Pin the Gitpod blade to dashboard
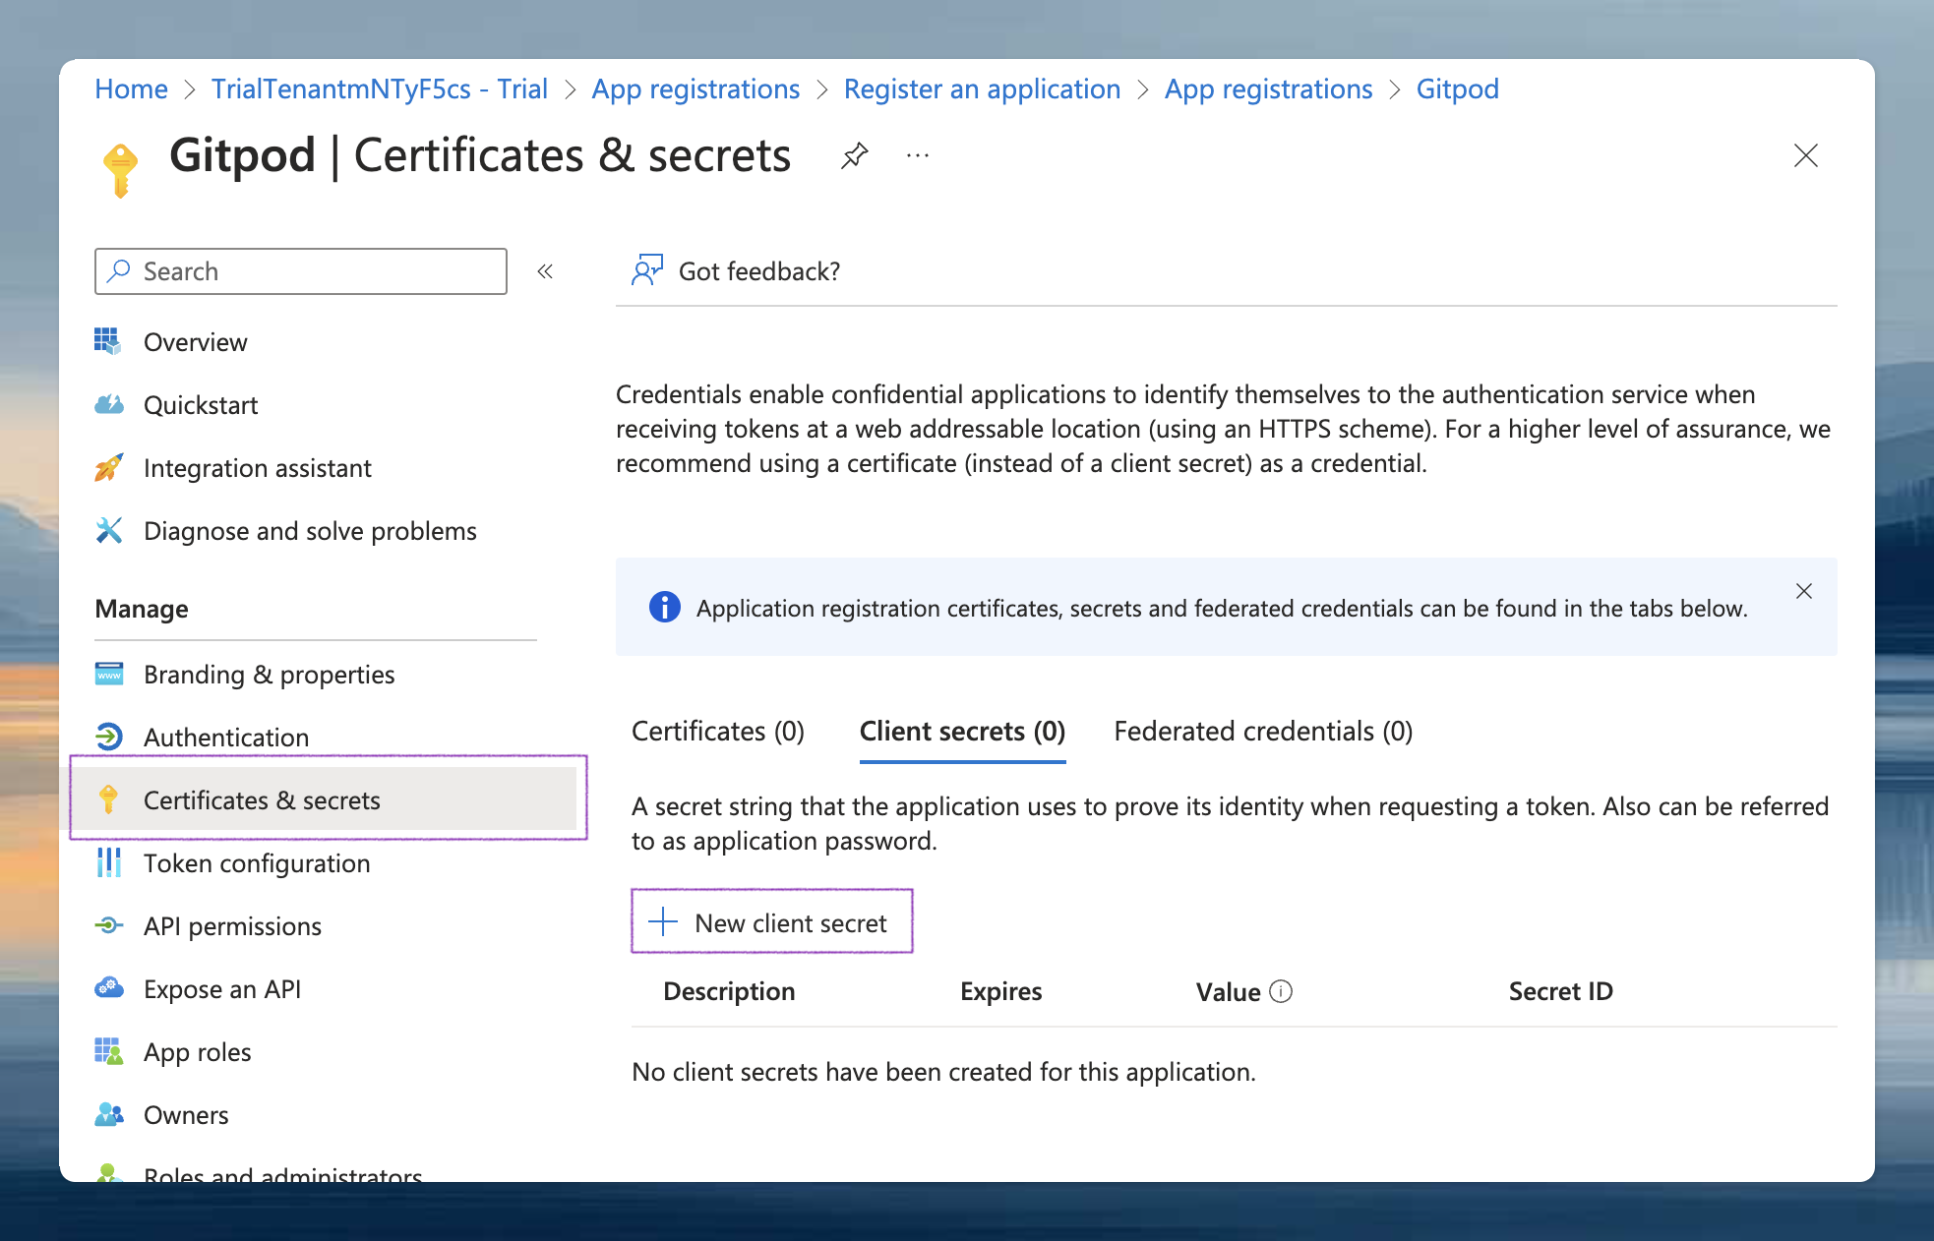The height and width of the screenshot is (1241, 1934). (854, 155)
